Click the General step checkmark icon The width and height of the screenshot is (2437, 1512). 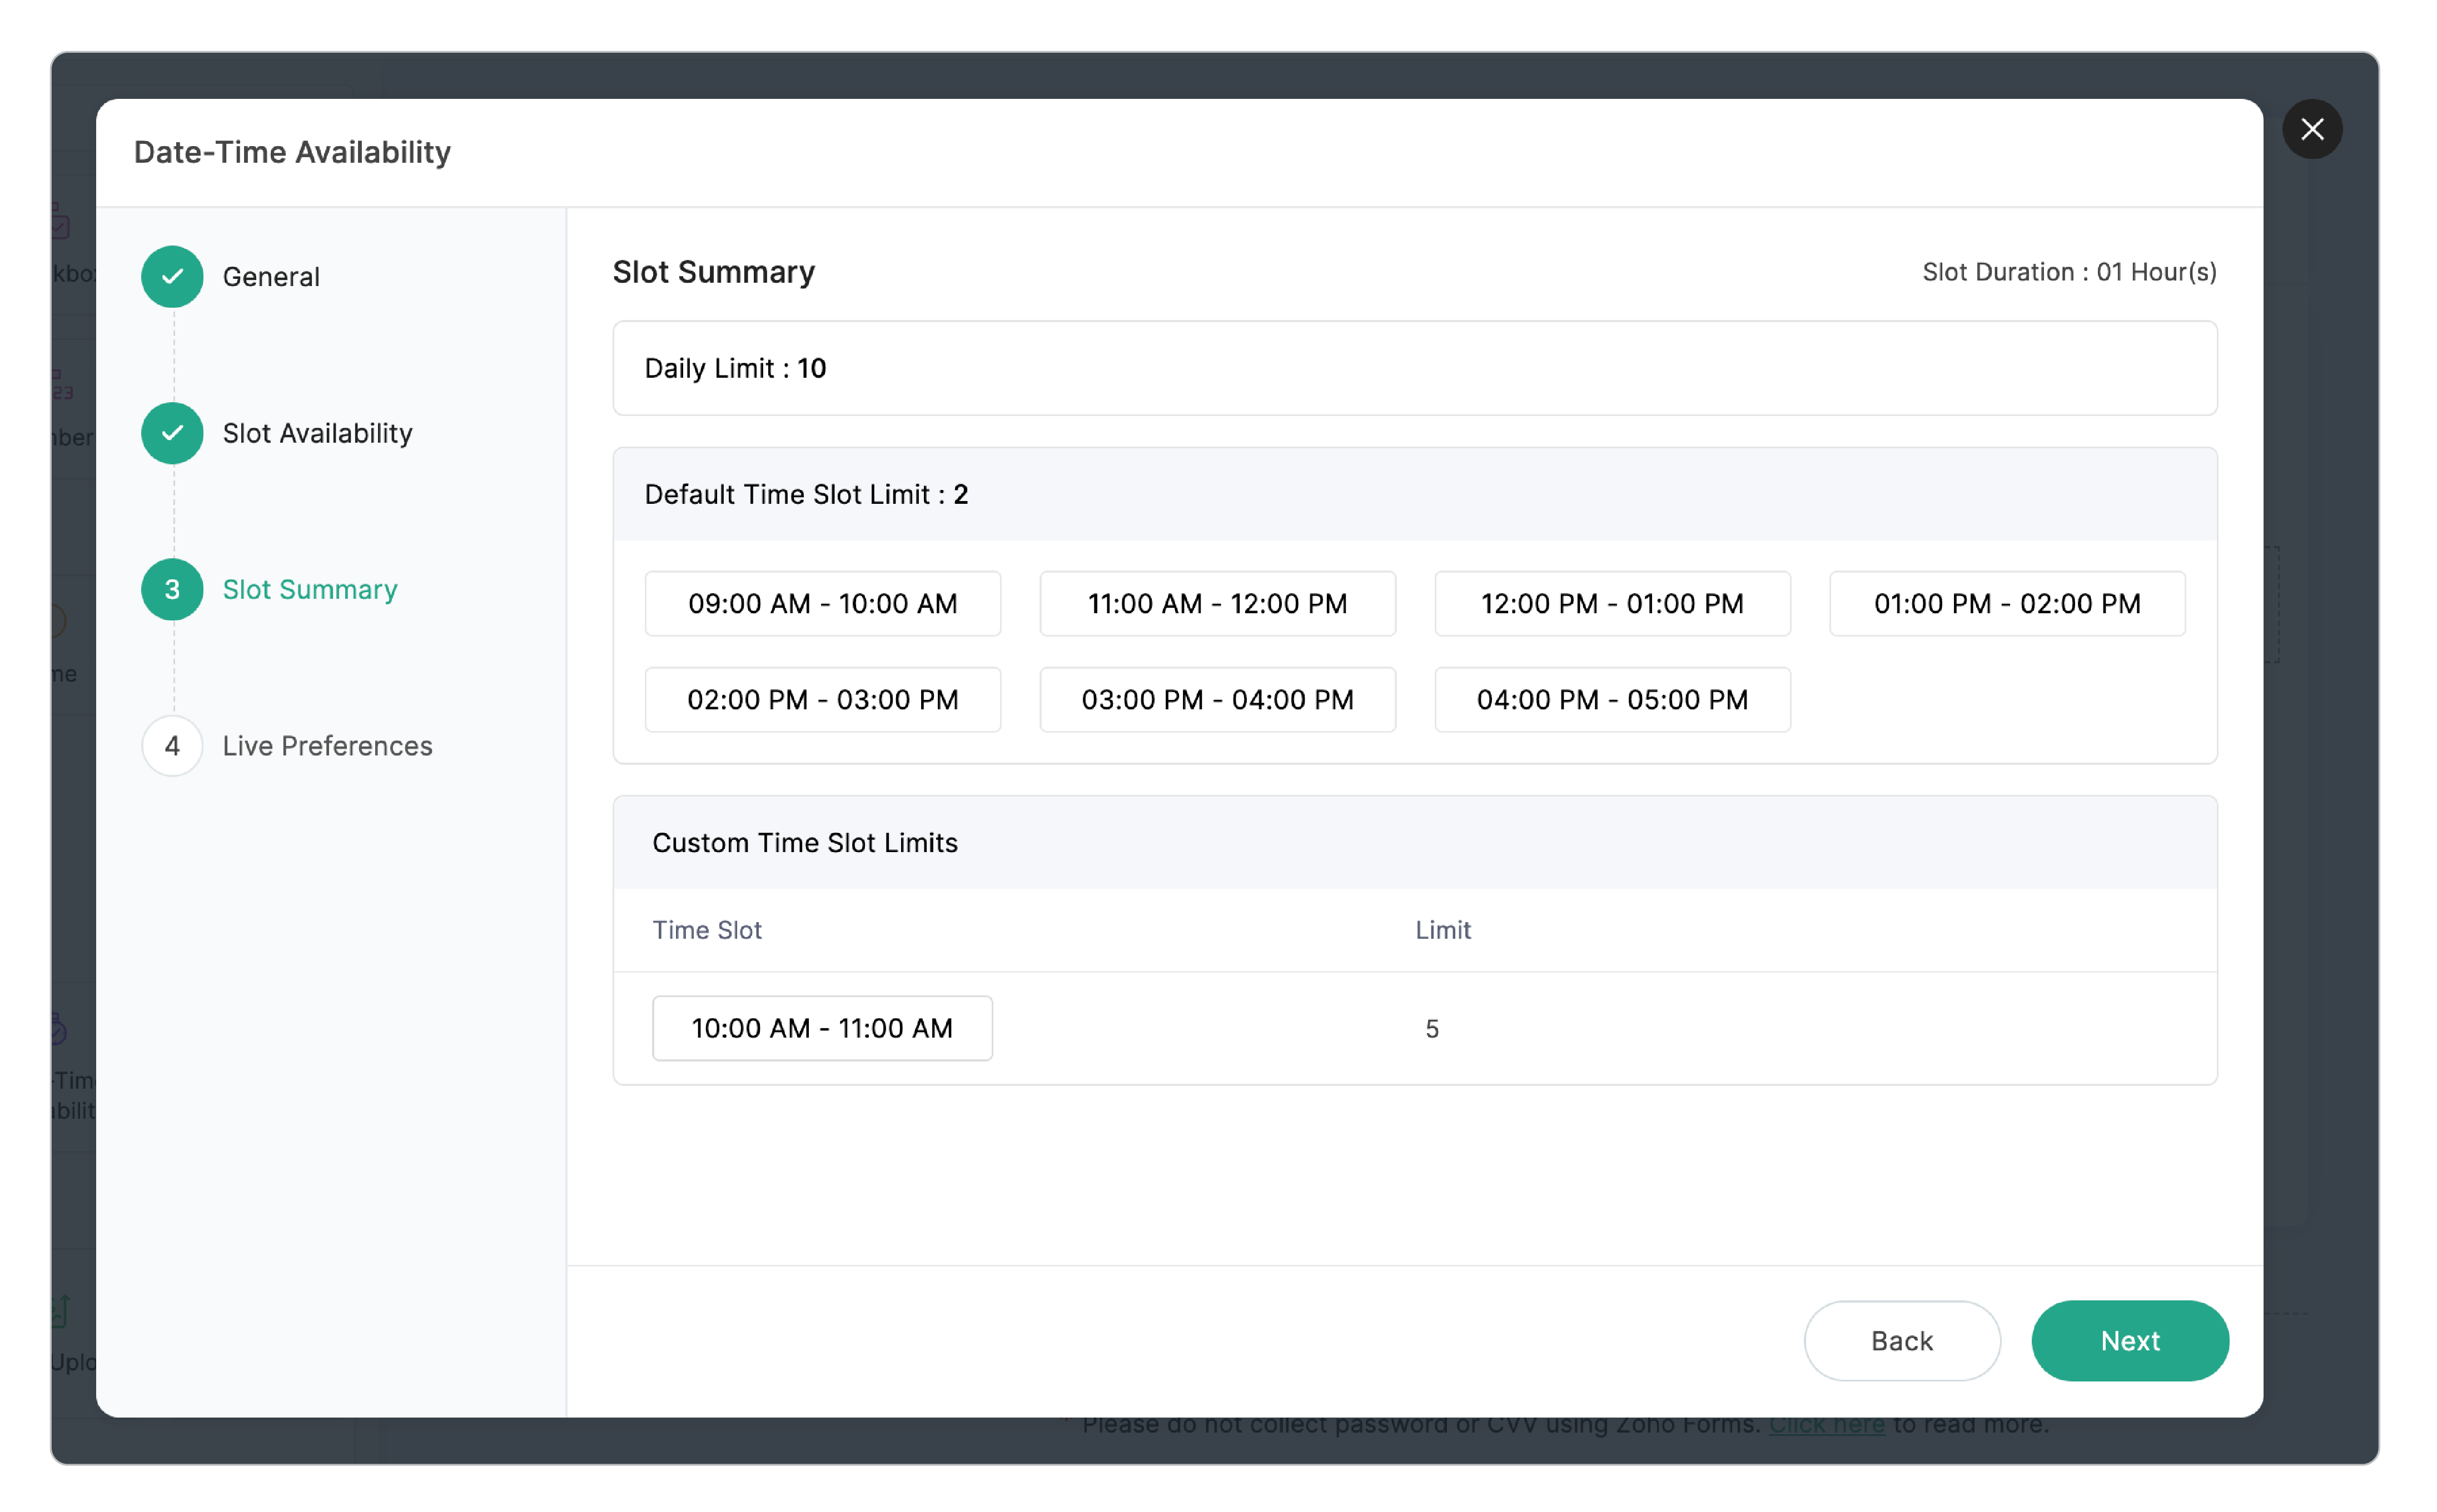click(172, 276)
